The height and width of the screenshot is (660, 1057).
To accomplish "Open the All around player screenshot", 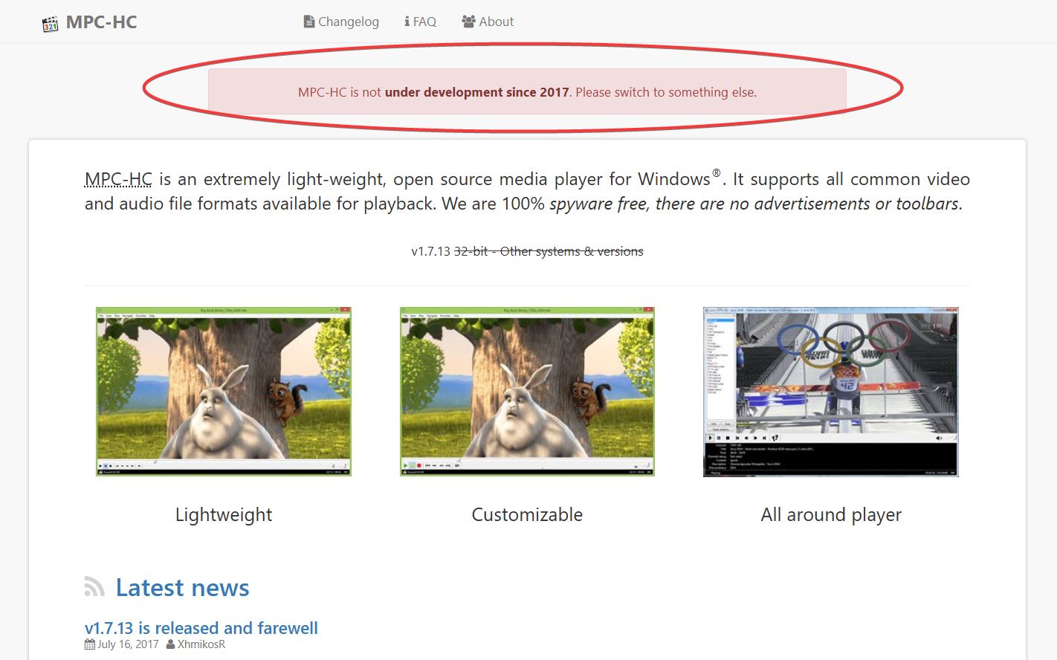I will pyautogui.click(x=831, y=392).
